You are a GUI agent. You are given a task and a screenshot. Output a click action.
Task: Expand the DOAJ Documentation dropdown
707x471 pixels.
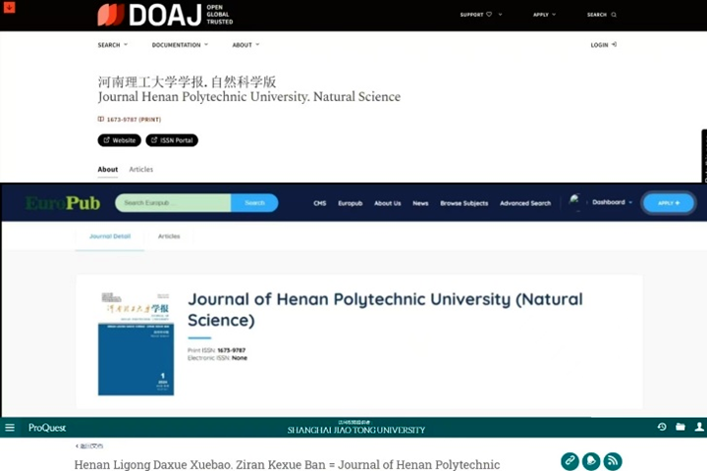[179, 45]
